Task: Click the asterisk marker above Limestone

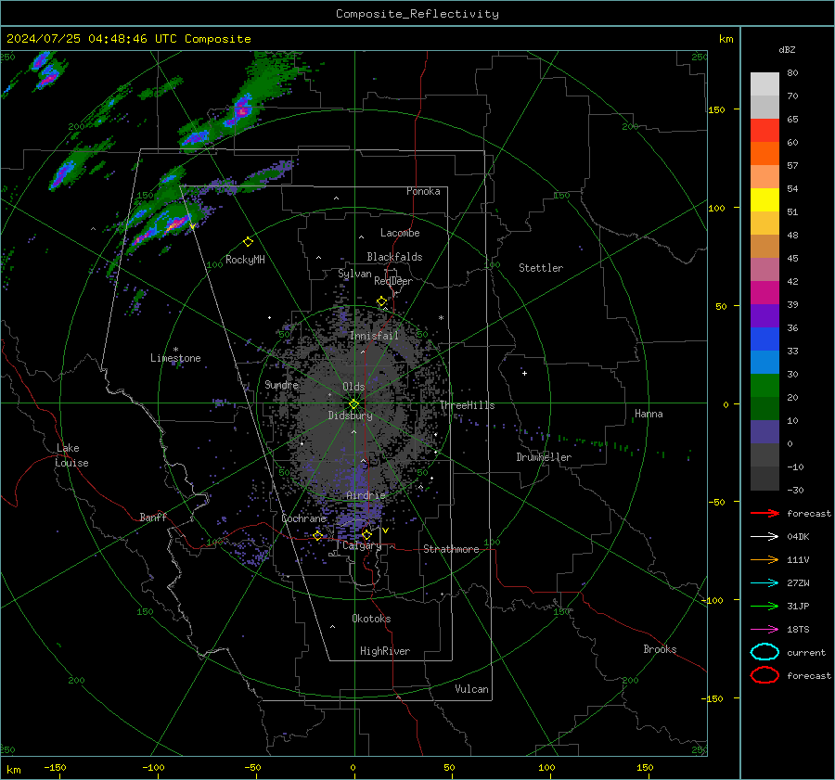Action: pos(175,350)
